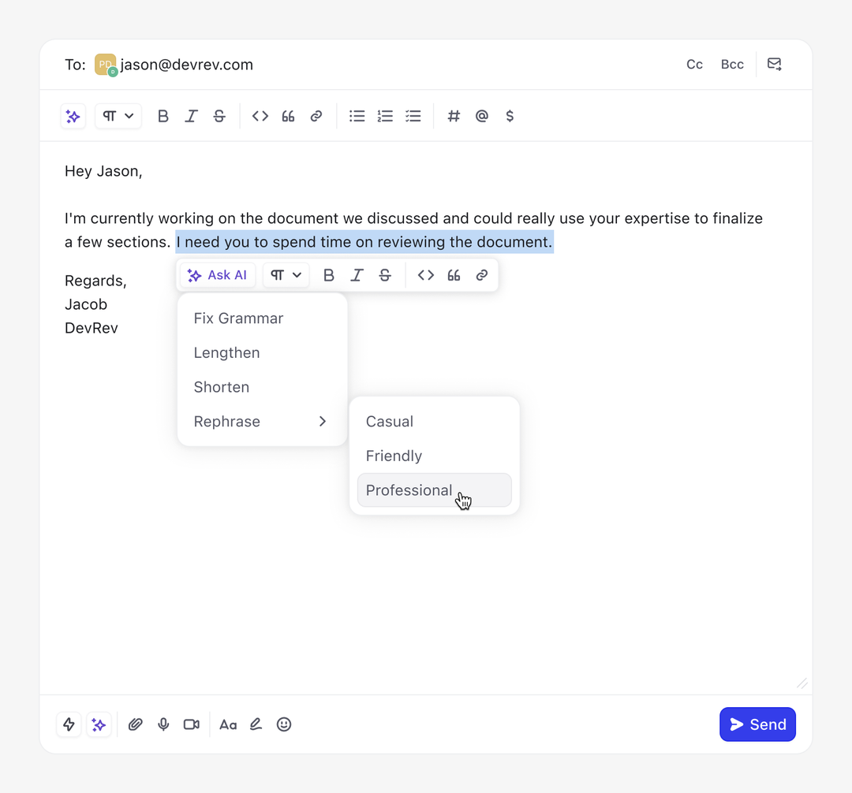
Task: Click the resize handle of the editor
Action: (802, 683)
